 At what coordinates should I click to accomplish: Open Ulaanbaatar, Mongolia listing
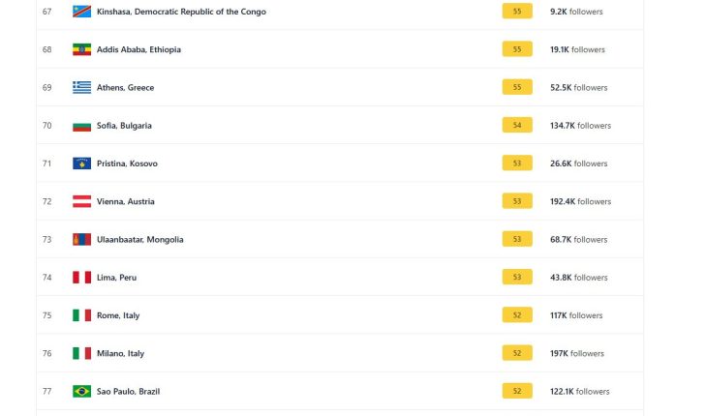click(x=139, y=240)
